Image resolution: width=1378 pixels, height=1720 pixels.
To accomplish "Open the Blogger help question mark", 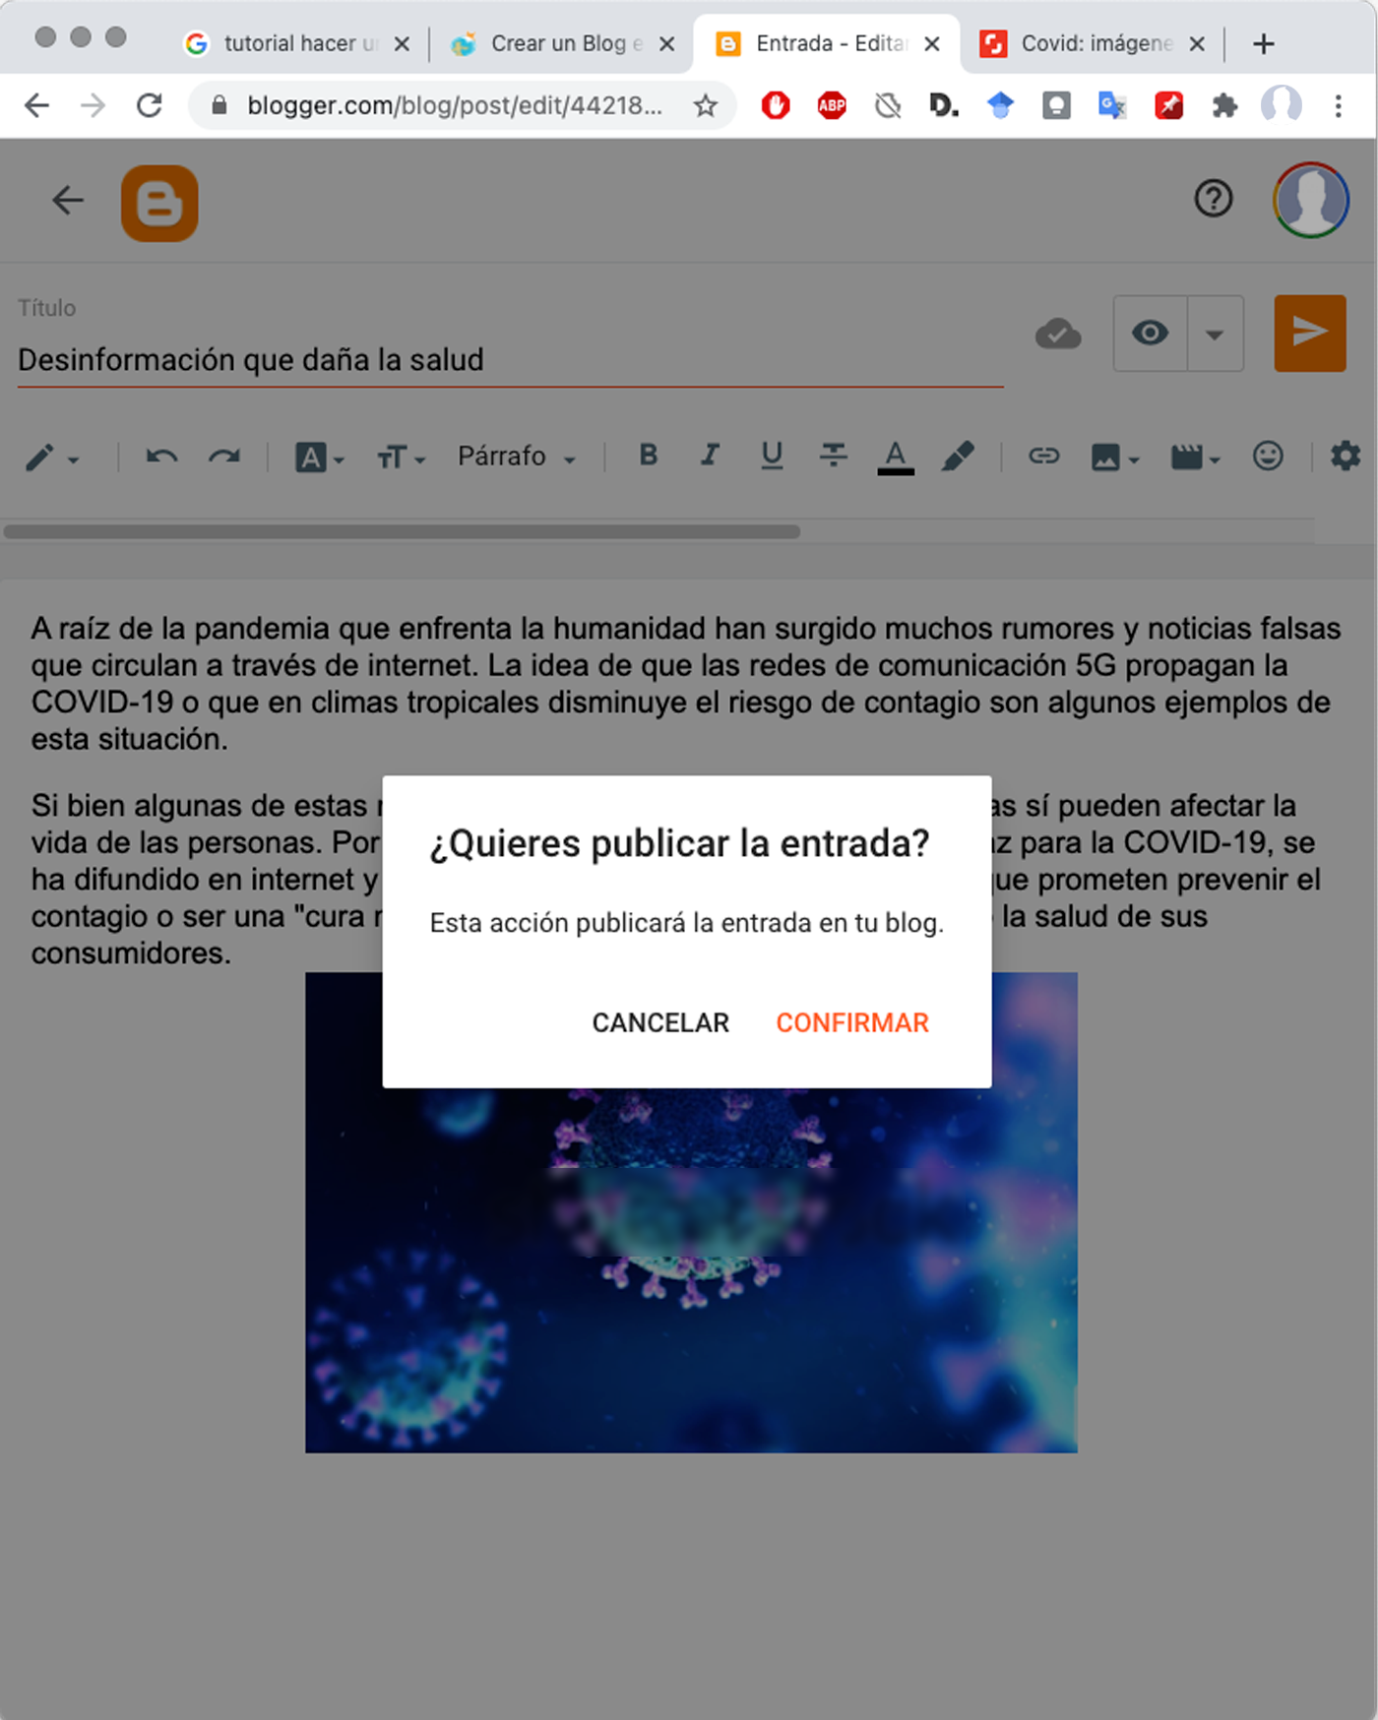I will [1213, 199].
